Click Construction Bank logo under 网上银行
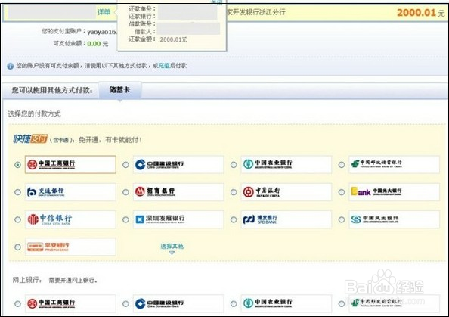Image resolution: width=449 pixels, height=317 pixels. (178, 303)
